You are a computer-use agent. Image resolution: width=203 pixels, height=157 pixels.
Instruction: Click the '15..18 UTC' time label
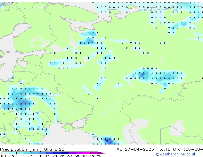pyautogui.click(x=169, y=149)
